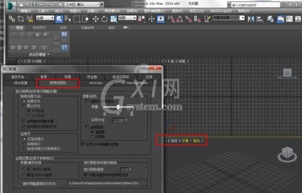
Task: Click the Save File icon in quick access toolbar
Action: point(35,5)
